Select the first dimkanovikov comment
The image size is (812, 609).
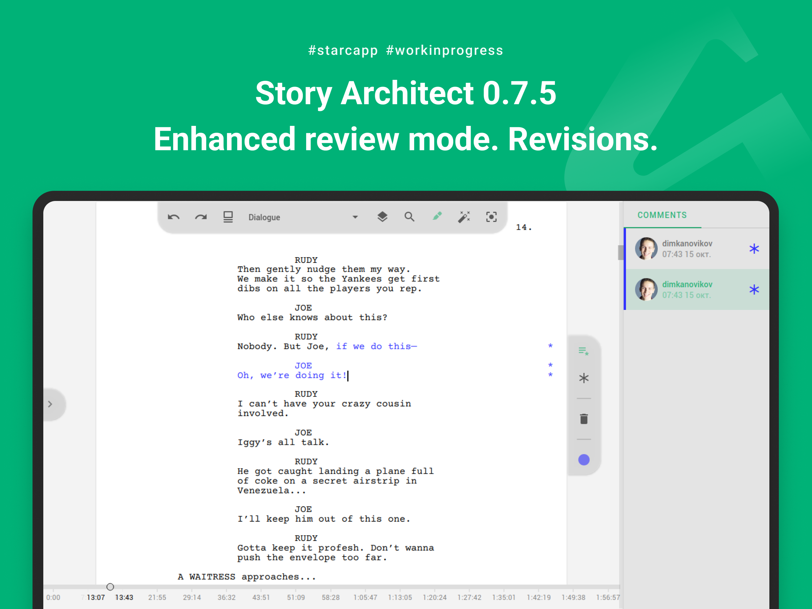pos(686,249)
